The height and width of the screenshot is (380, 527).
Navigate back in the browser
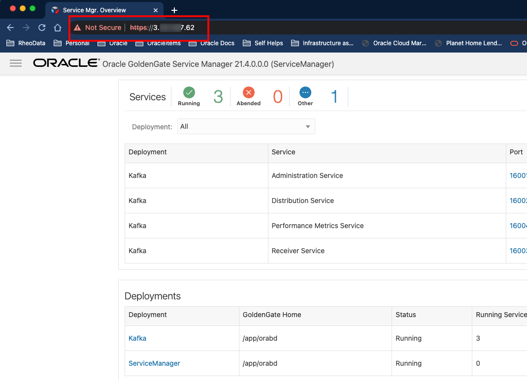click(10, 28)
